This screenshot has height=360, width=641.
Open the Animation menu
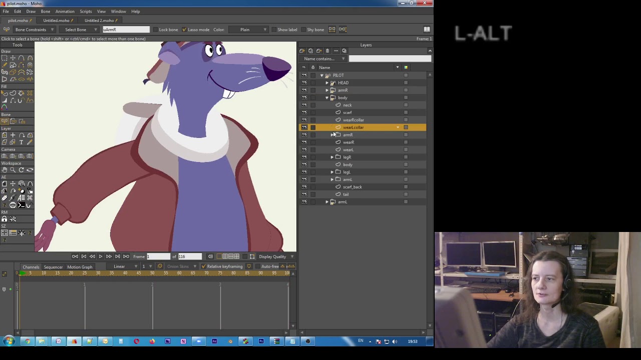(x=65, y=11)
